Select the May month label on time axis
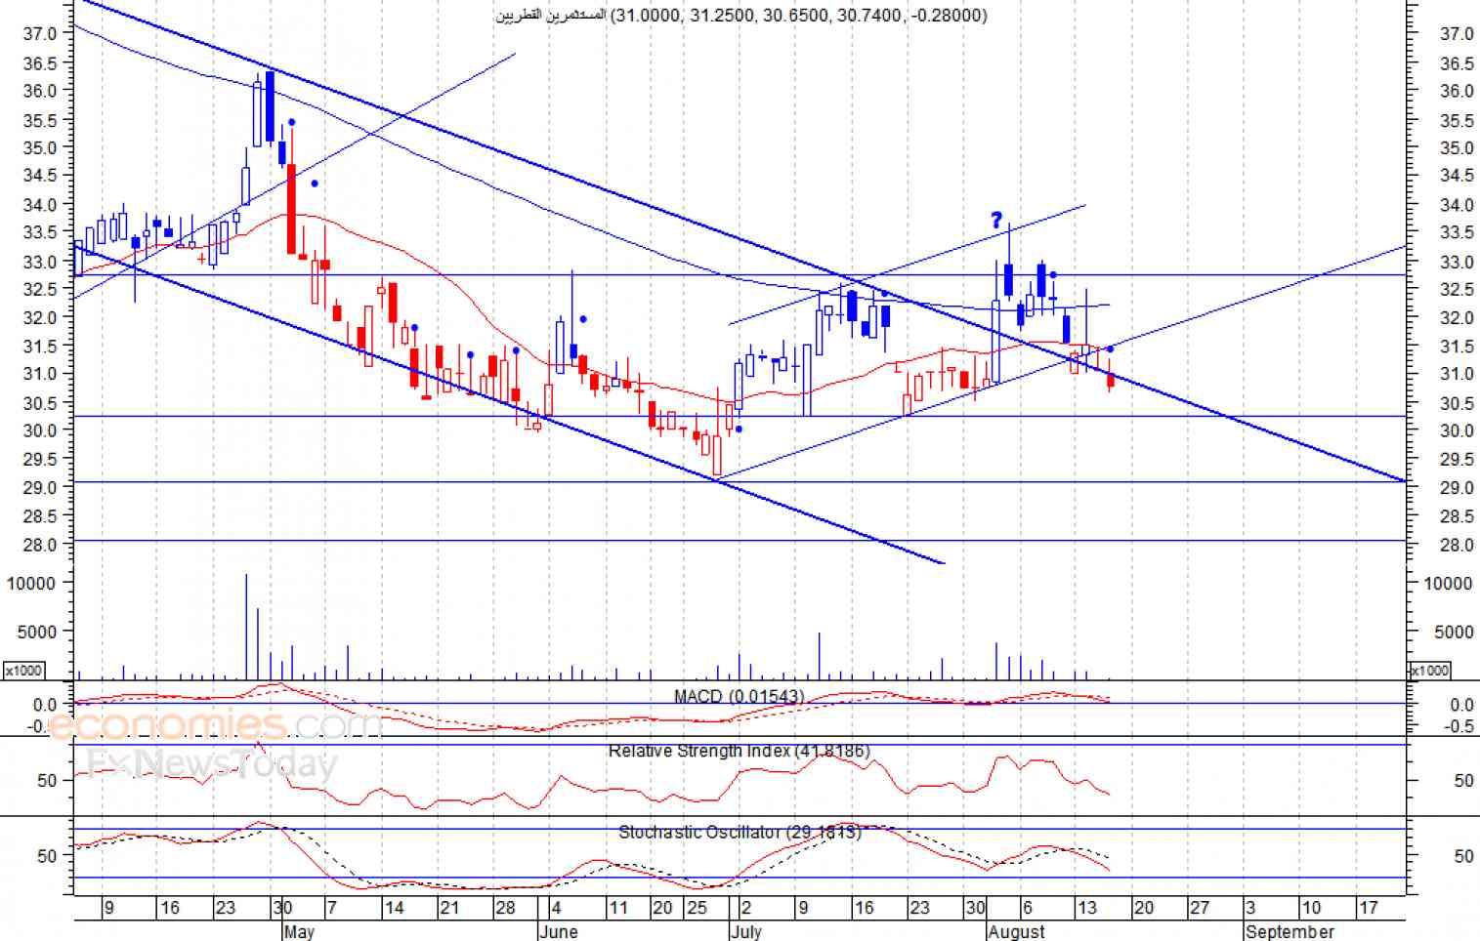 pos(299,931)
